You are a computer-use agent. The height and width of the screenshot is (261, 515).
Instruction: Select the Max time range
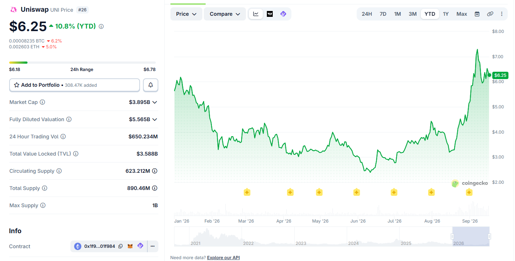462,14
